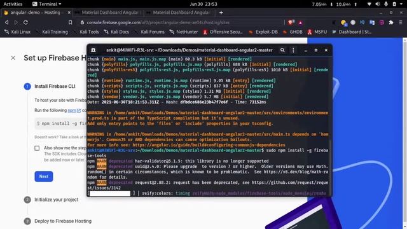The image size is (407, 229).
Task: Click the browser forward arrow
Action: (16, 23)
